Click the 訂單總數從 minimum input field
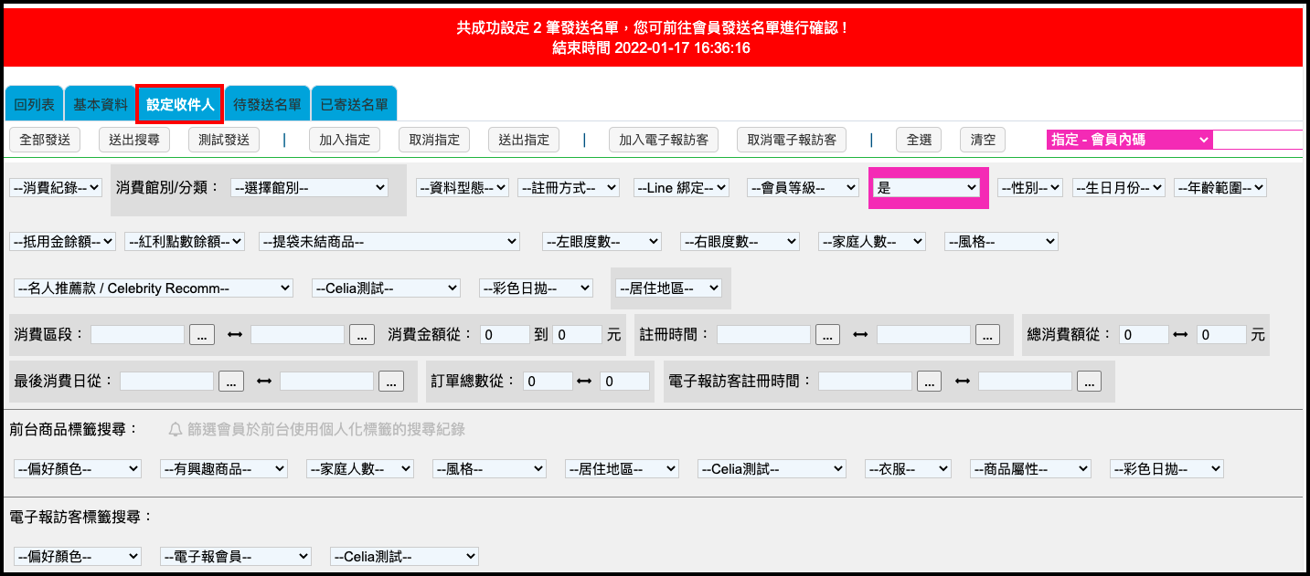 coord(548,382)
